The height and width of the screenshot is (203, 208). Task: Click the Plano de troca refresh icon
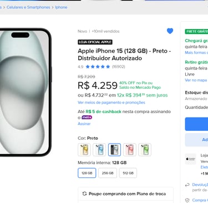[84, 194]
